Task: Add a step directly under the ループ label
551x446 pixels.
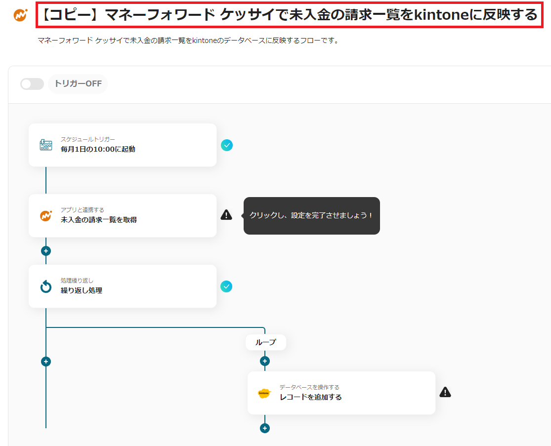Action: 265,361
